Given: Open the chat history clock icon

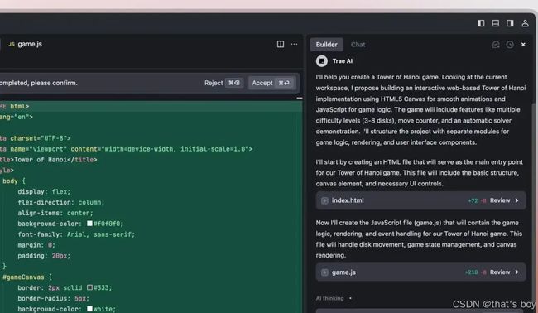Looking at the screenshot, I should pyautogui.click(x=510, y=45).
